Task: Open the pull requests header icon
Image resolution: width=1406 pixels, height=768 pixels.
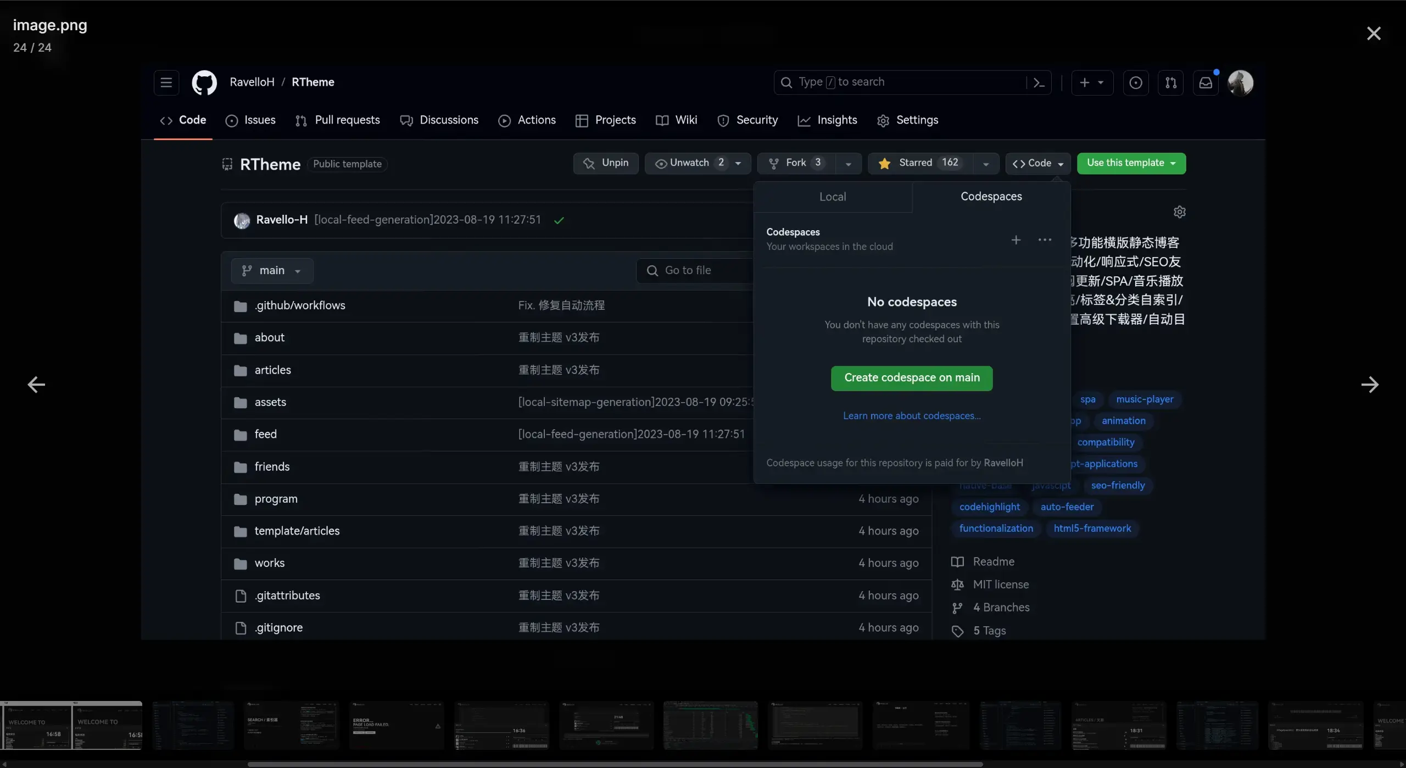Action: (x=1170, y=82)
